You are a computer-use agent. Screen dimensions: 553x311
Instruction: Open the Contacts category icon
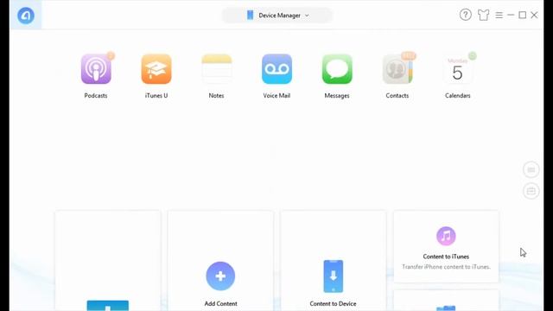pos(397,69)
